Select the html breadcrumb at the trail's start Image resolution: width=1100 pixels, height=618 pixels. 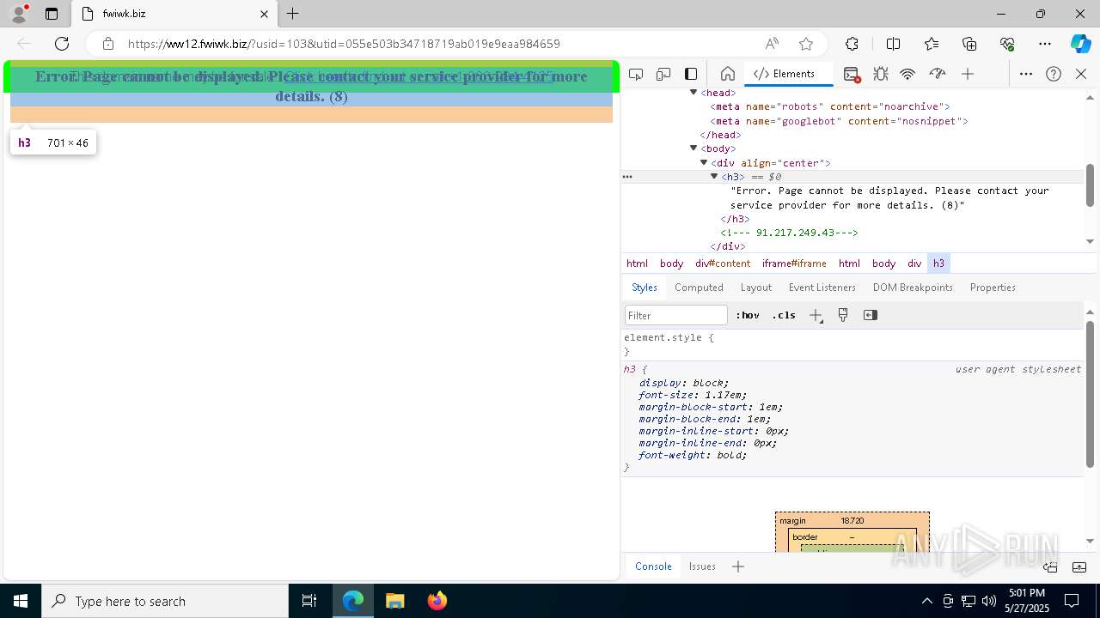click(637, 264)
